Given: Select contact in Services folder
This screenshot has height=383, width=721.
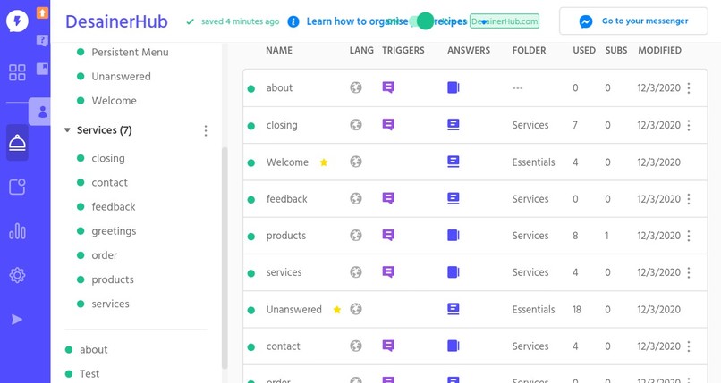Looking at the screenshot, I should pyautogui.click(x=109, y=182).
